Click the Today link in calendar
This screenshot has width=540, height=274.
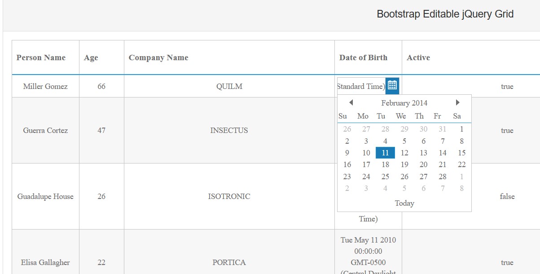click(404, 203)
